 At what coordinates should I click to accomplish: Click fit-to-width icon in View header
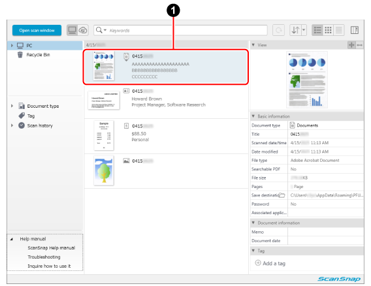[360, 45]
